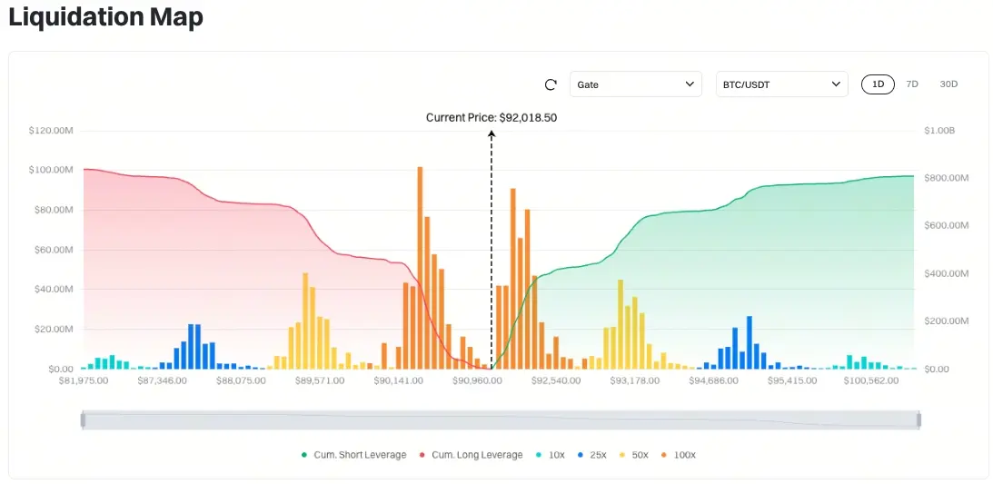Select the 1D timeframe tab
The width and height of the screenshot is (993, 484).
(x=878, y=84)
